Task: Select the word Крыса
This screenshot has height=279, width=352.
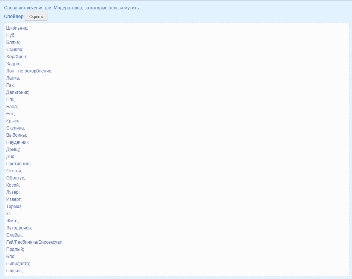Action: tap(13, 121)
